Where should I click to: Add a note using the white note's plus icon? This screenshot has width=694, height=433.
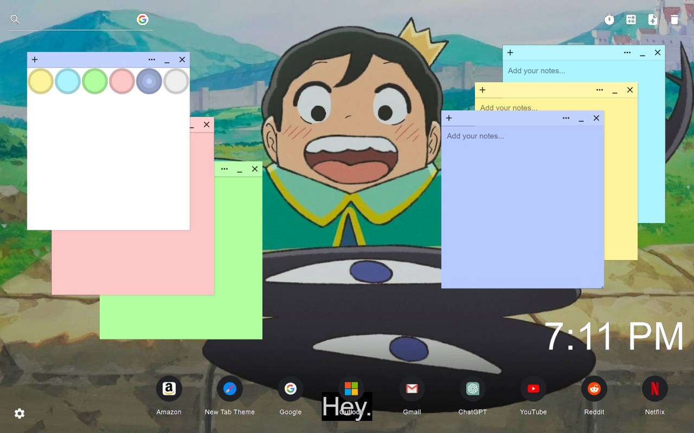[x=35, y=60]
